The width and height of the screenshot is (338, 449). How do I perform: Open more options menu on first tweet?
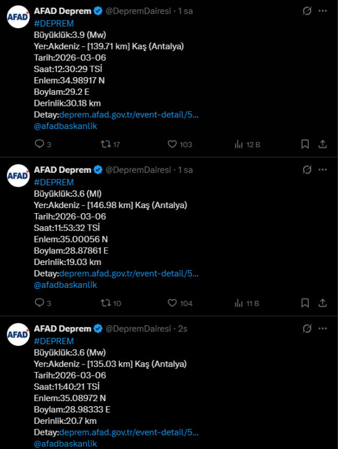click(x=323, y=11)
